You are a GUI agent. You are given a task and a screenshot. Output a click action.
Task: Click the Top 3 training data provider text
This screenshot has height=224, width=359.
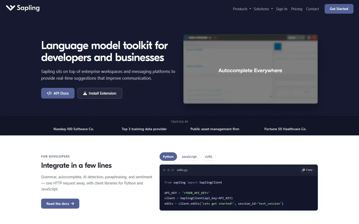tap(144, 129)
